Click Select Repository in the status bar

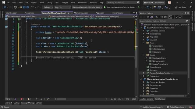point(176,107)
